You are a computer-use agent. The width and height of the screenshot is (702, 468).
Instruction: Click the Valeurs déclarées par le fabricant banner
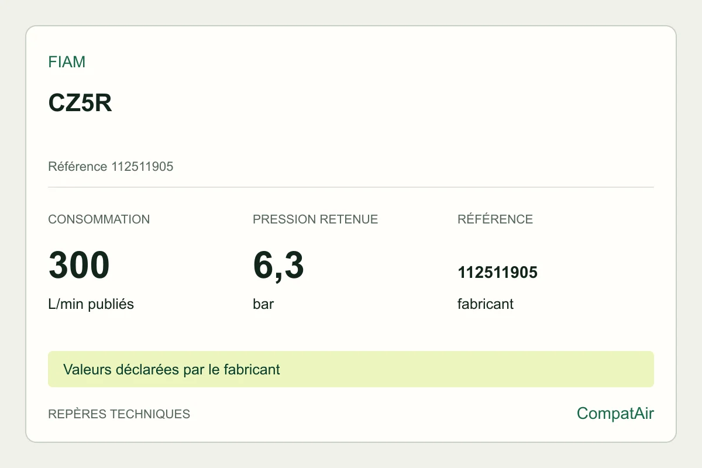(x=171, y=370)
